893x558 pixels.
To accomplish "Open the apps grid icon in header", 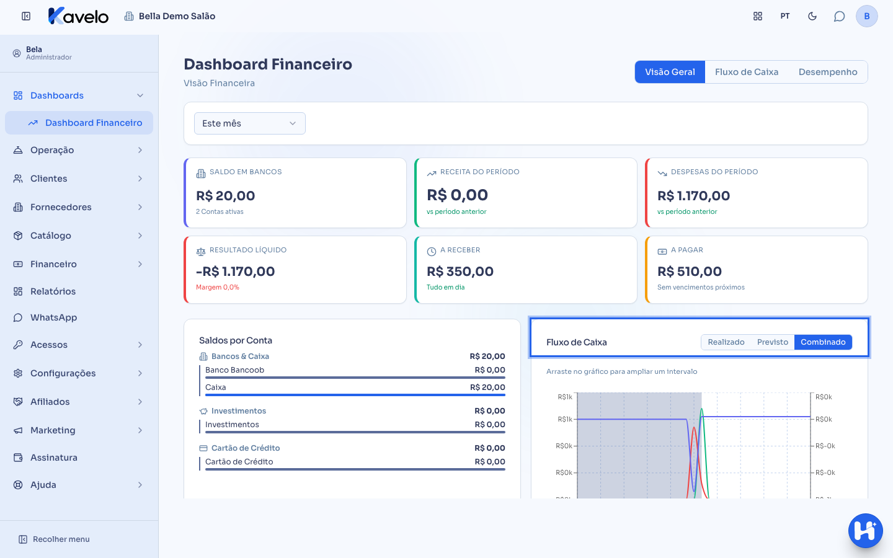I will pos(758,16).
